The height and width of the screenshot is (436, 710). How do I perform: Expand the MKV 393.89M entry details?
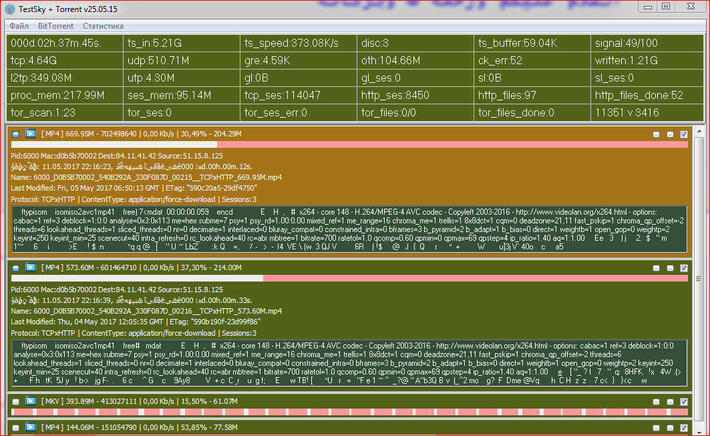16,401
